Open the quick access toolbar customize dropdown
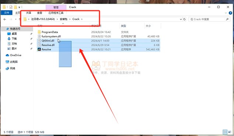The height and width of the screenshot is (136, 234). (x=19, y=7)
